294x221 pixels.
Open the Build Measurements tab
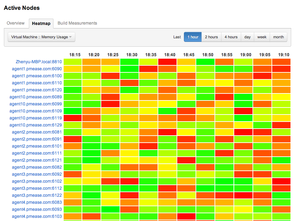click(77, 23)
